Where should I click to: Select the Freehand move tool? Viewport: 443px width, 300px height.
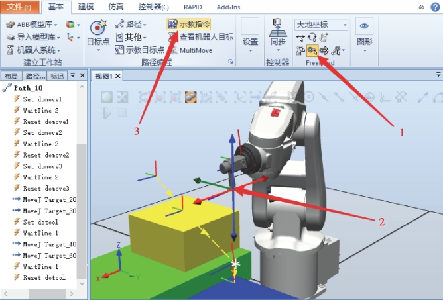click(x=300, y=37)
